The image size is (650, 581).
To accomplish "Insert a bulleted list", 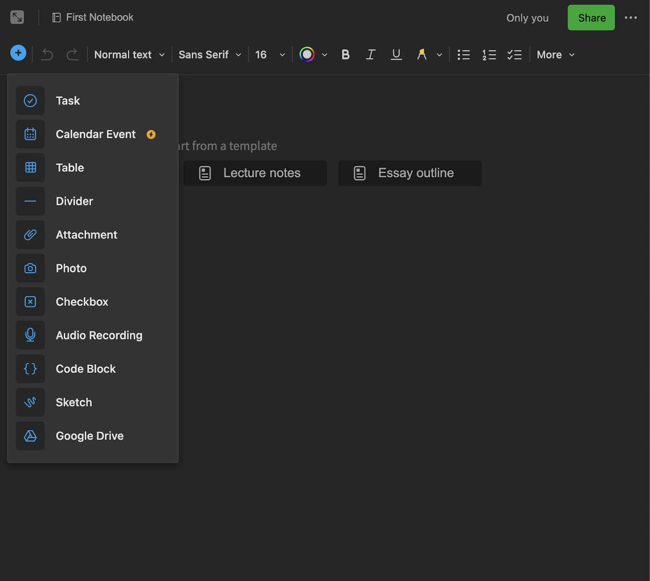I will (x=464, y=54).
